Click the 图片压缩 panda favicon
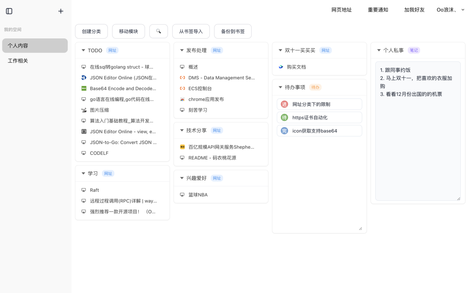The height and width of the screenshot is (293, 468). point(84,110)
